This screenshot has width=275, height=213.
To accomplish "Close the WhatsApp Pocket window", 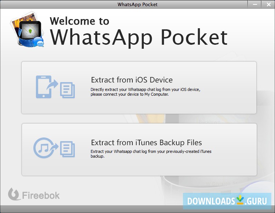I will click(268, 4).
